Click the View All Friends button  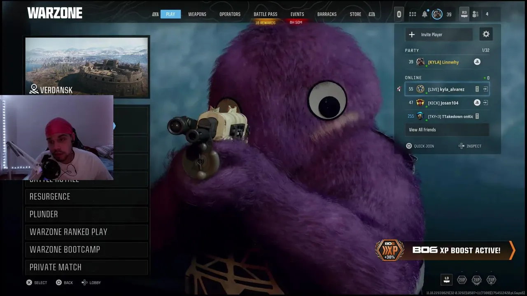[447, 130]
